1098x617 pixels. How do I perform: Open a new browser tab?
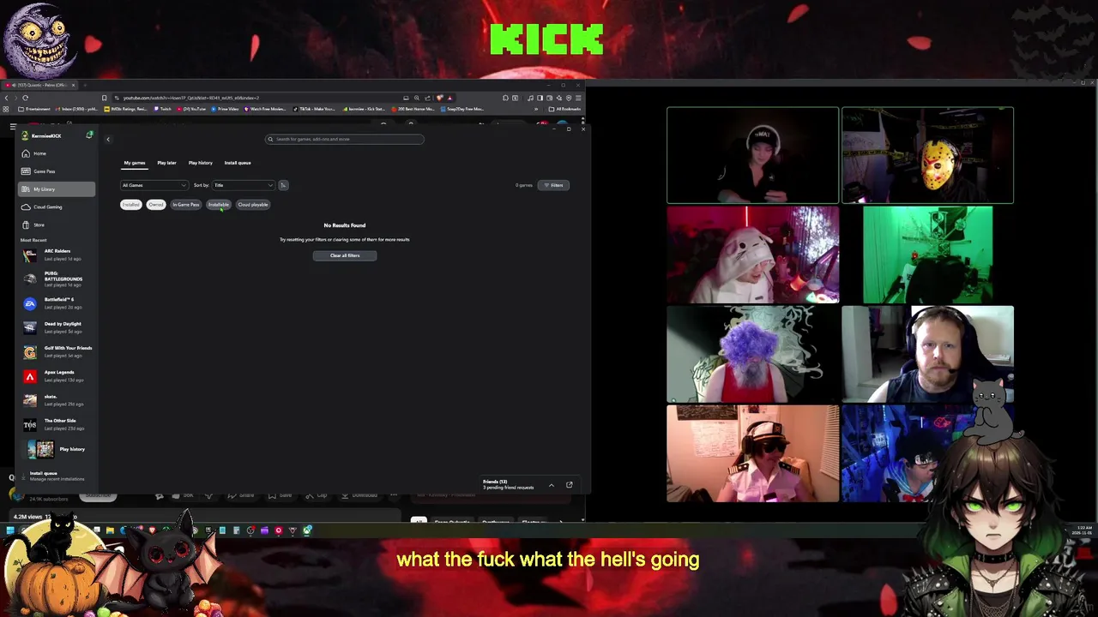point(84,85)
